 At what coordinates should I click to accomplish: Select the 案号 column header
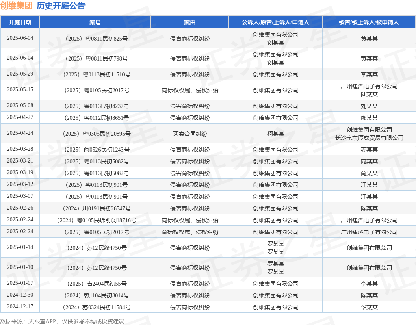coord(95,22)
